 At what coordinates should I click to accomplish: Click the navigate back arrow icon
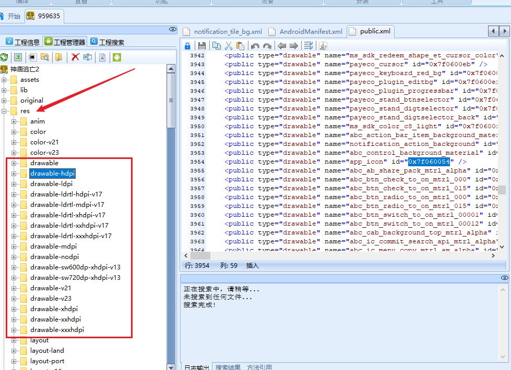282,46
